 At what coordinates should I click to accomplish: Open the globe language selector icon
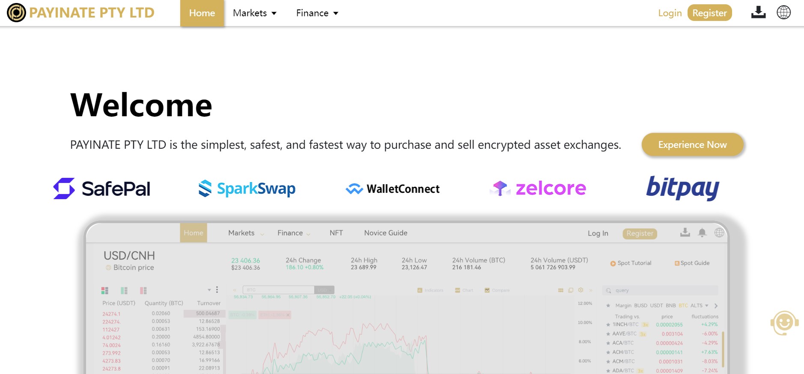[x=783, y=12]
